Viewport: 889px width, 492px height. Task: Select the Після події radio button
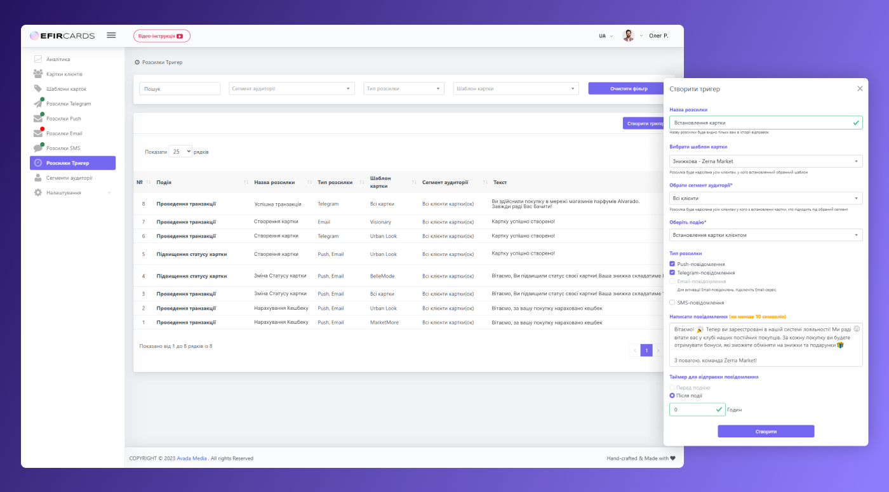(x=672, y=396)
